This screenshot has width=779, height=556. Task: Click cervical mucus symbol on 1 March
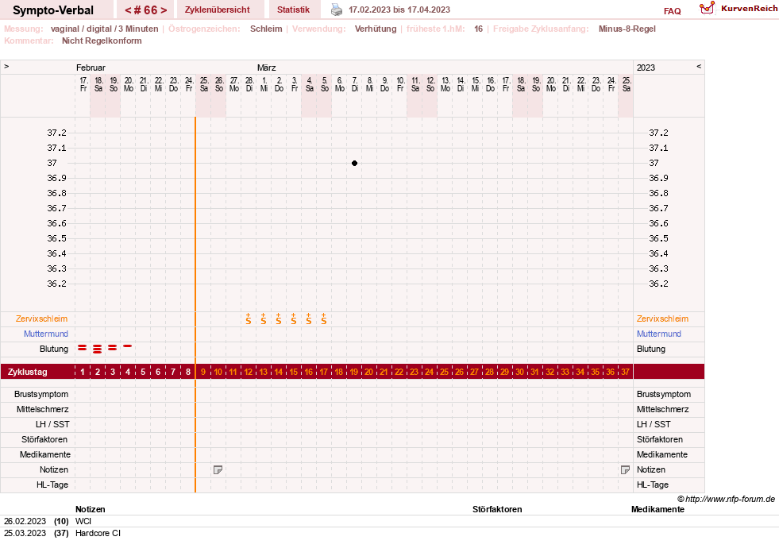point(264,319)
